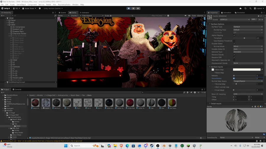Open the Steam icon in the taskbar

[152, 146]
